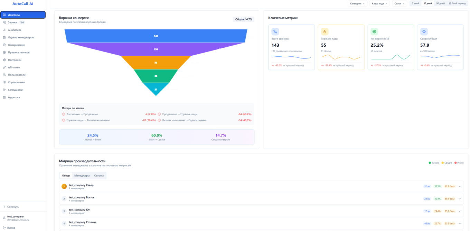Click the 14.7% Общая конверсия value
This screenshot has width=470, height=231.
(x=220, y=135)
